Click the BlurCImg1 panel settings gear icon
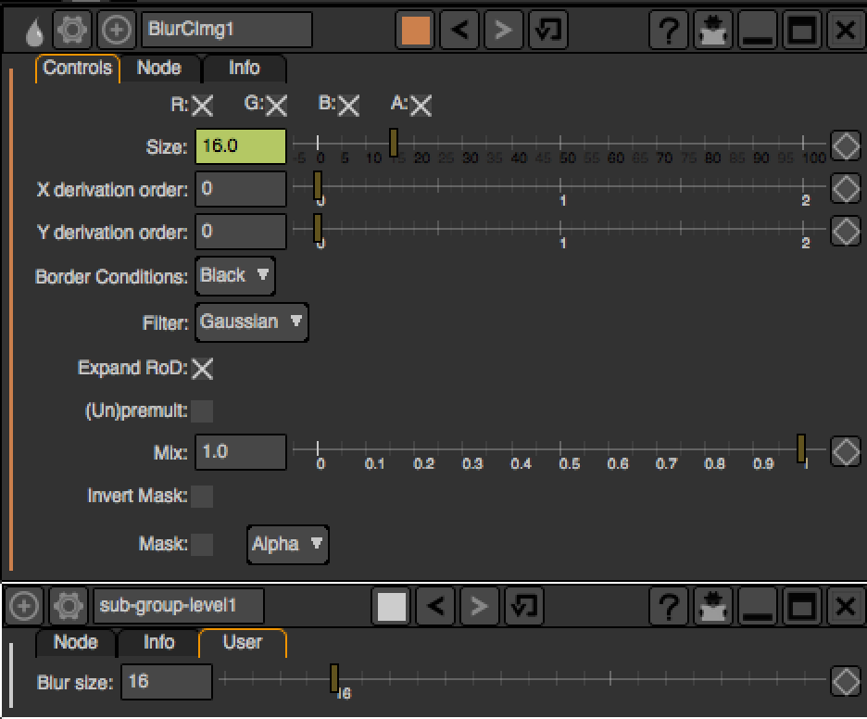Viewport: 867px width, 719px height. (x=71, y=30)
